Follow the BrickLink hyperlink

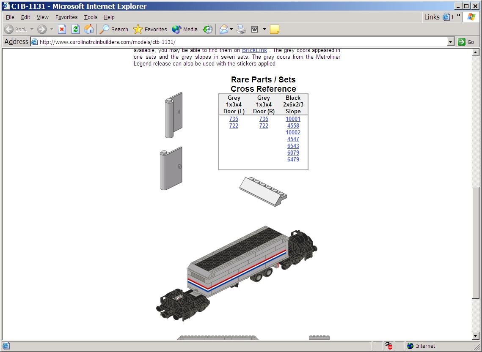point(254,50)
